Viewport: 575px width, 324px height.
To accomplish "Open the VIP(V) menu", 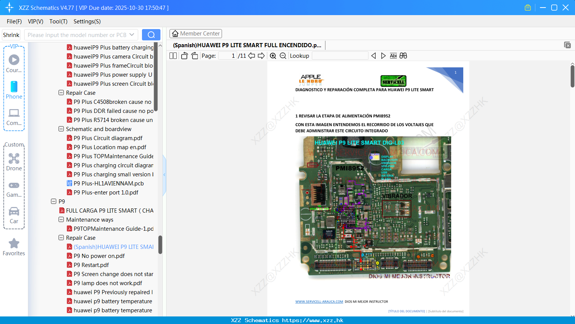I will click(35, 21).
